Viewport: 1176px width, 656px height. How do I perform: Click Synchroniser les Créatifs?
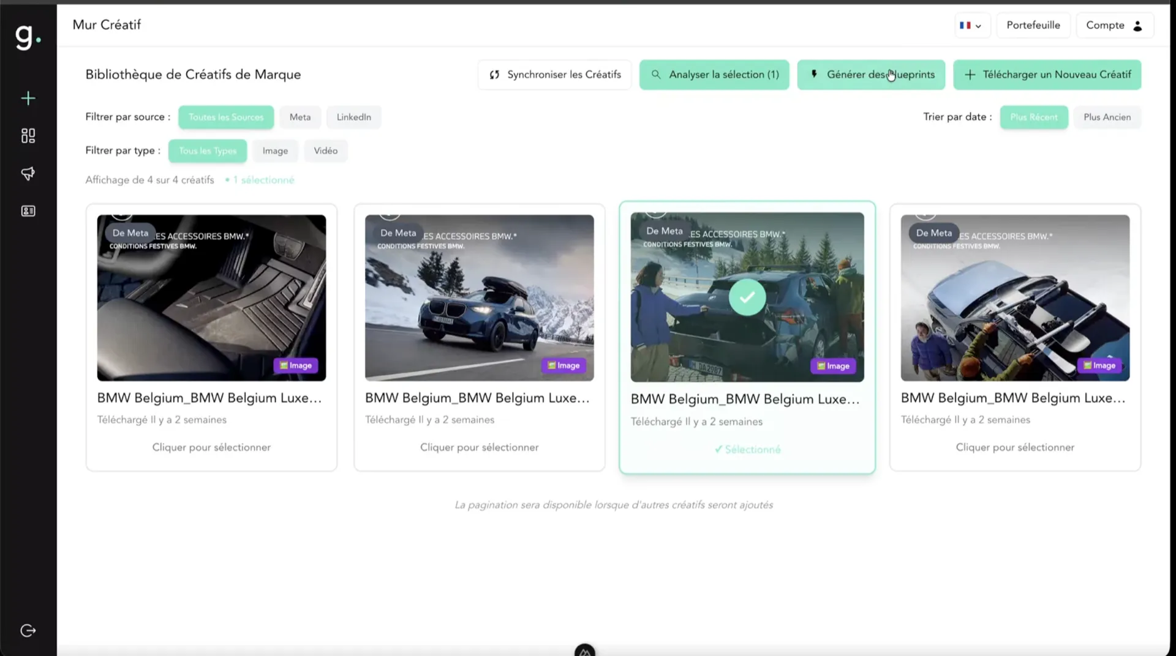555,75
